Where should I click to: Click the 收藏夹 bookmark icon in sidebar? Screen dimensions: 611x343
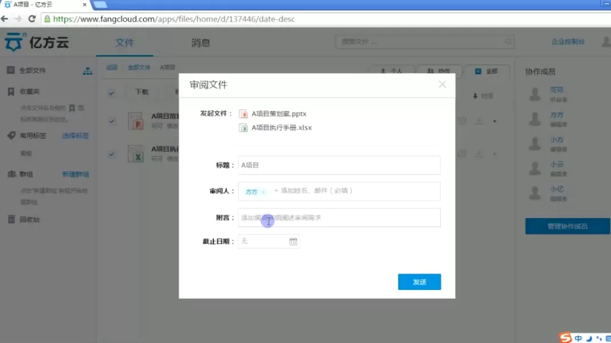11,91
